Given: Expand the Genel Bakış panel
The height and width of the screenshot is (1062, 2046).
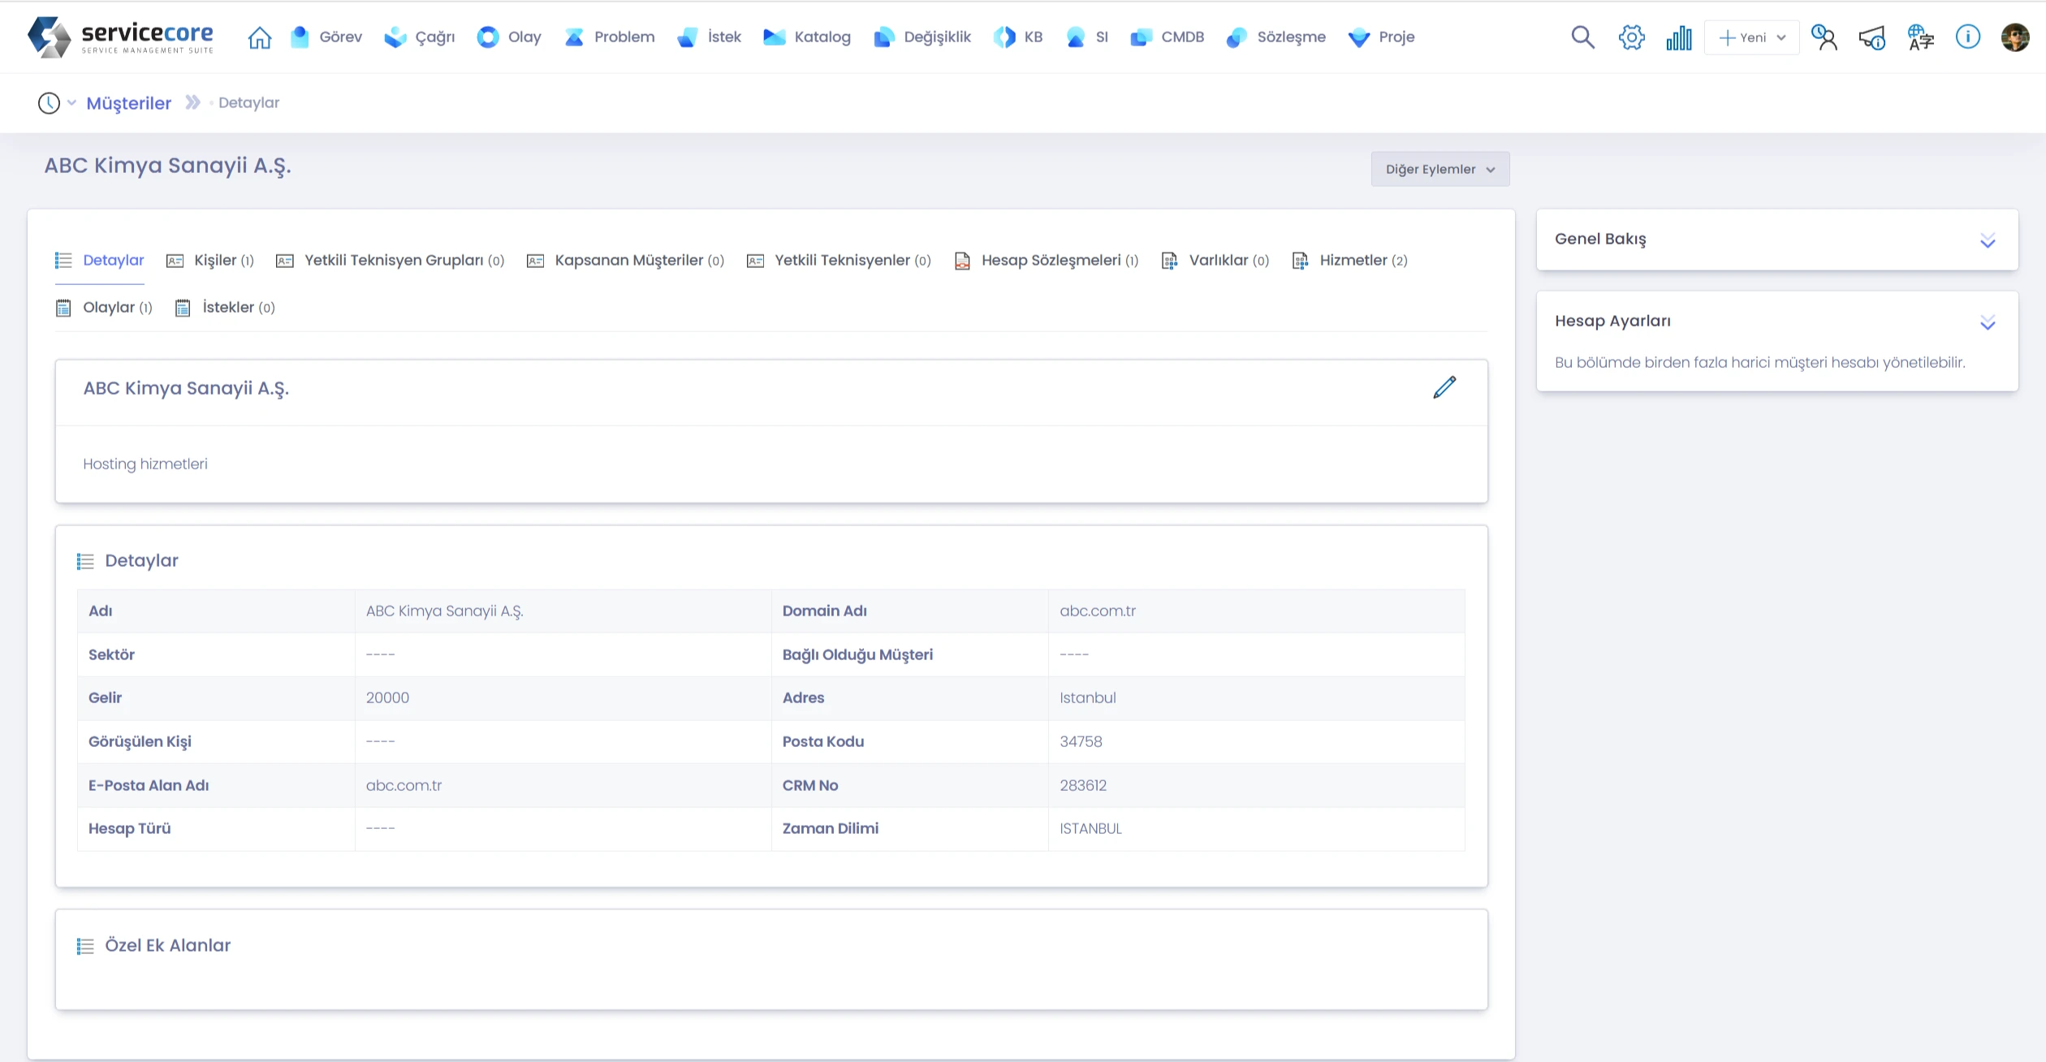Looking at the screenshot, I should tap(1987, 240).
